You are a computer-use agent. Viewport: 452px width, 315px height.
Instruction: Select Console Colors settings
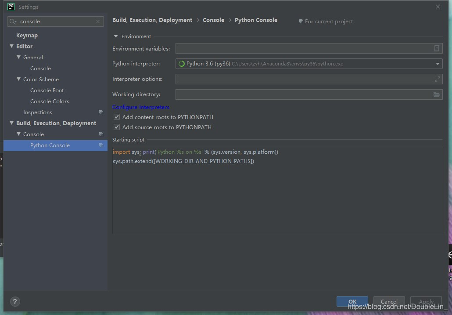click(x=50, y=101)
